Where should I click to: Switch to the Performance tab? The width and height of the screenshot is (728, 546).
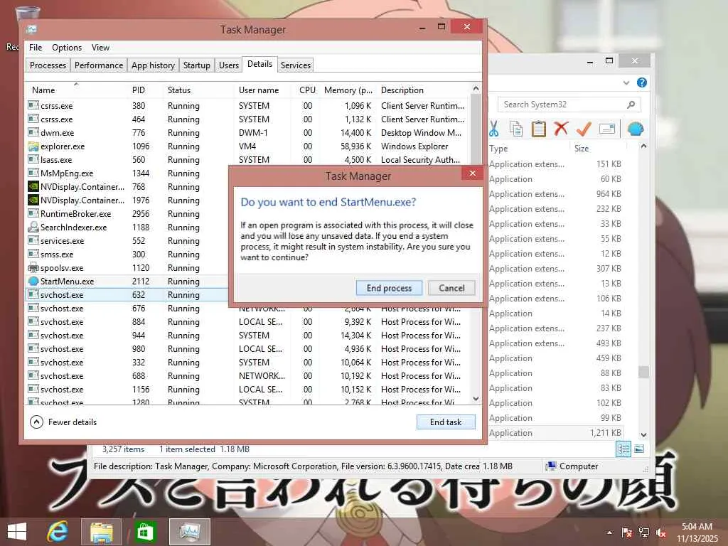[x=98, y=65]
